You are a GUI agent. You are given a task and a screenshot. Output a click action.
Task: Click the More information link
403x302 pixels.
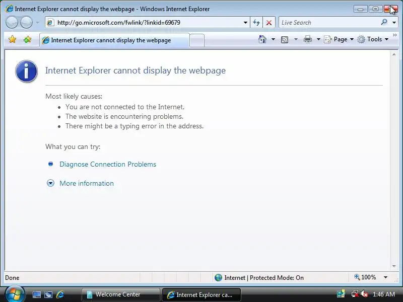click(x=87, y=183)
